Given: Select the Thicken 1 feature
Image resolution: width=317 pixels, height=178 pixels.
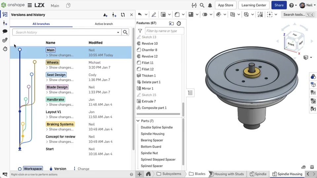Looking at the screenshot, I should point(149,75).
